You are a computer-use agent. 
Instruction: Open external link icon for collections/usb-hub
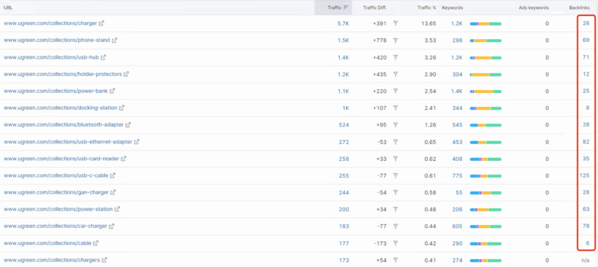[104, 57]
